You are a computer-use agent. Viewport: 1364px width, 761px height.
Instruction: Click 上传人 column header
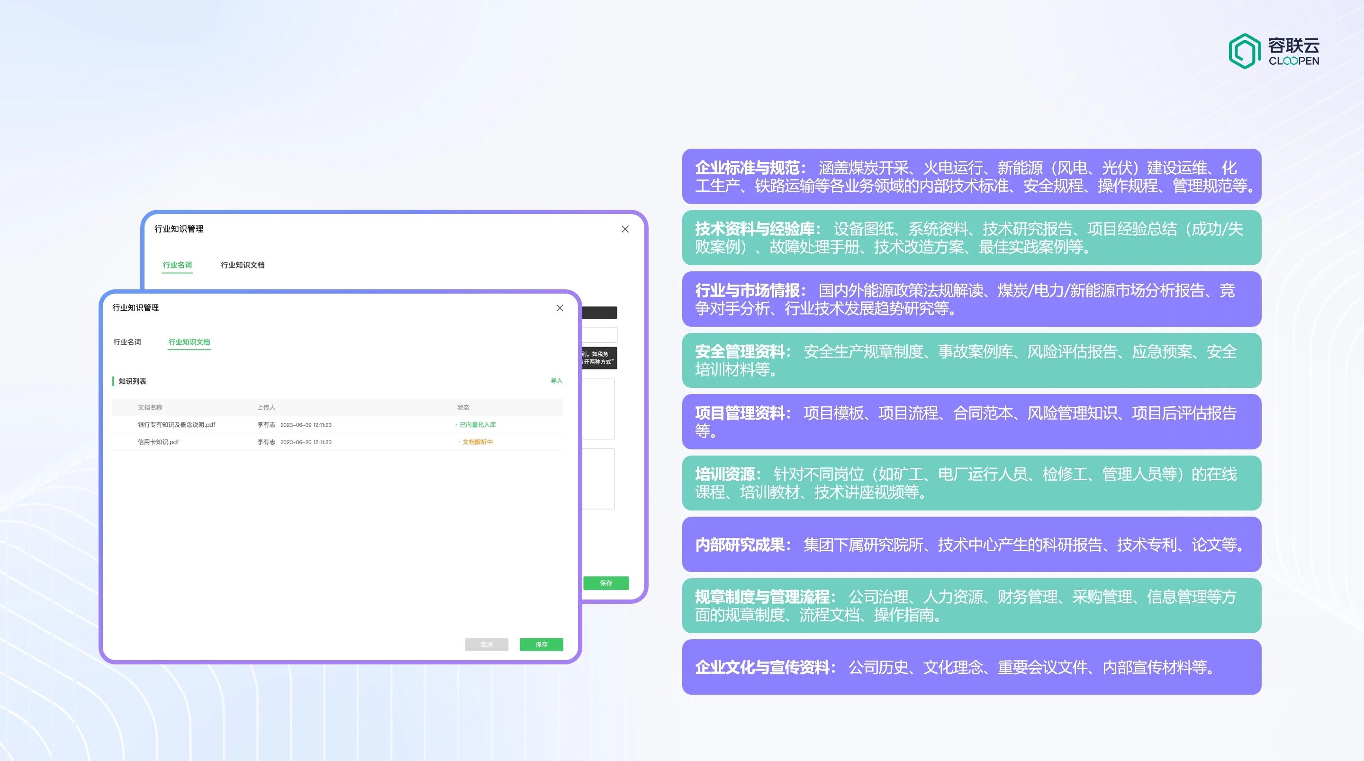tap(266, 407)
